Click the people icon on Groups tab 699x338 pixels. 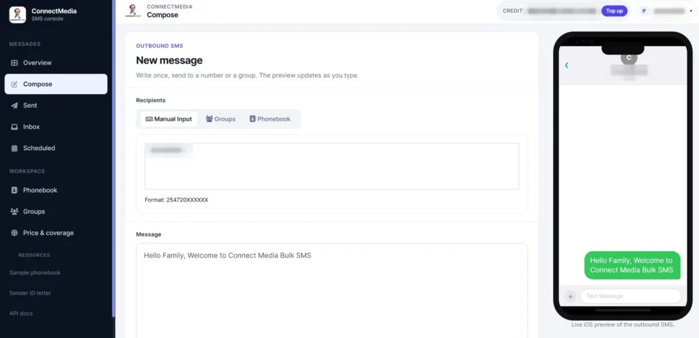[209, 119]
